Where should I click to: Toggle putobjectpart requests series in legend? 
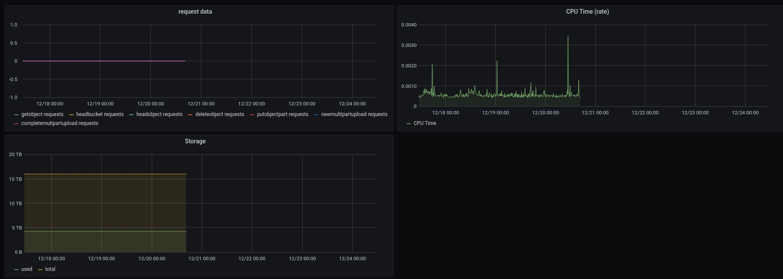pos(283,114)
